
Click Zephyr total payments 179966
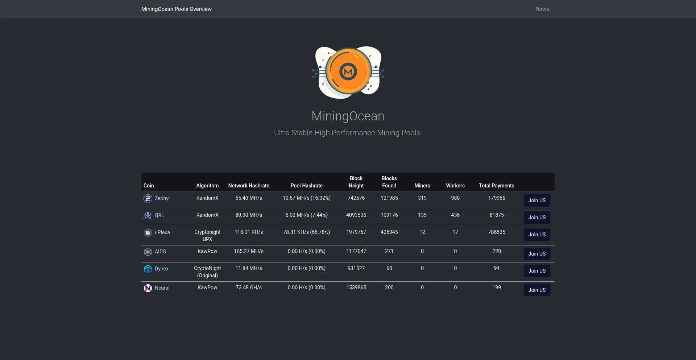tap(497, 198)
